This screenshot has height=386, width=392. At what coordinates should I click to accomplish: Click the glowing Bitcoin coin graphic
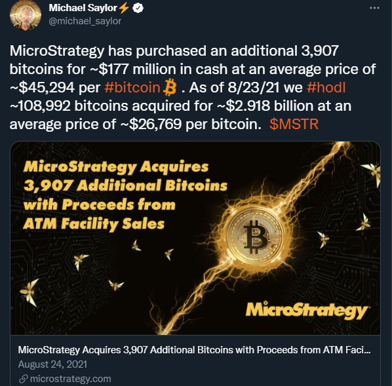point(255,236)
